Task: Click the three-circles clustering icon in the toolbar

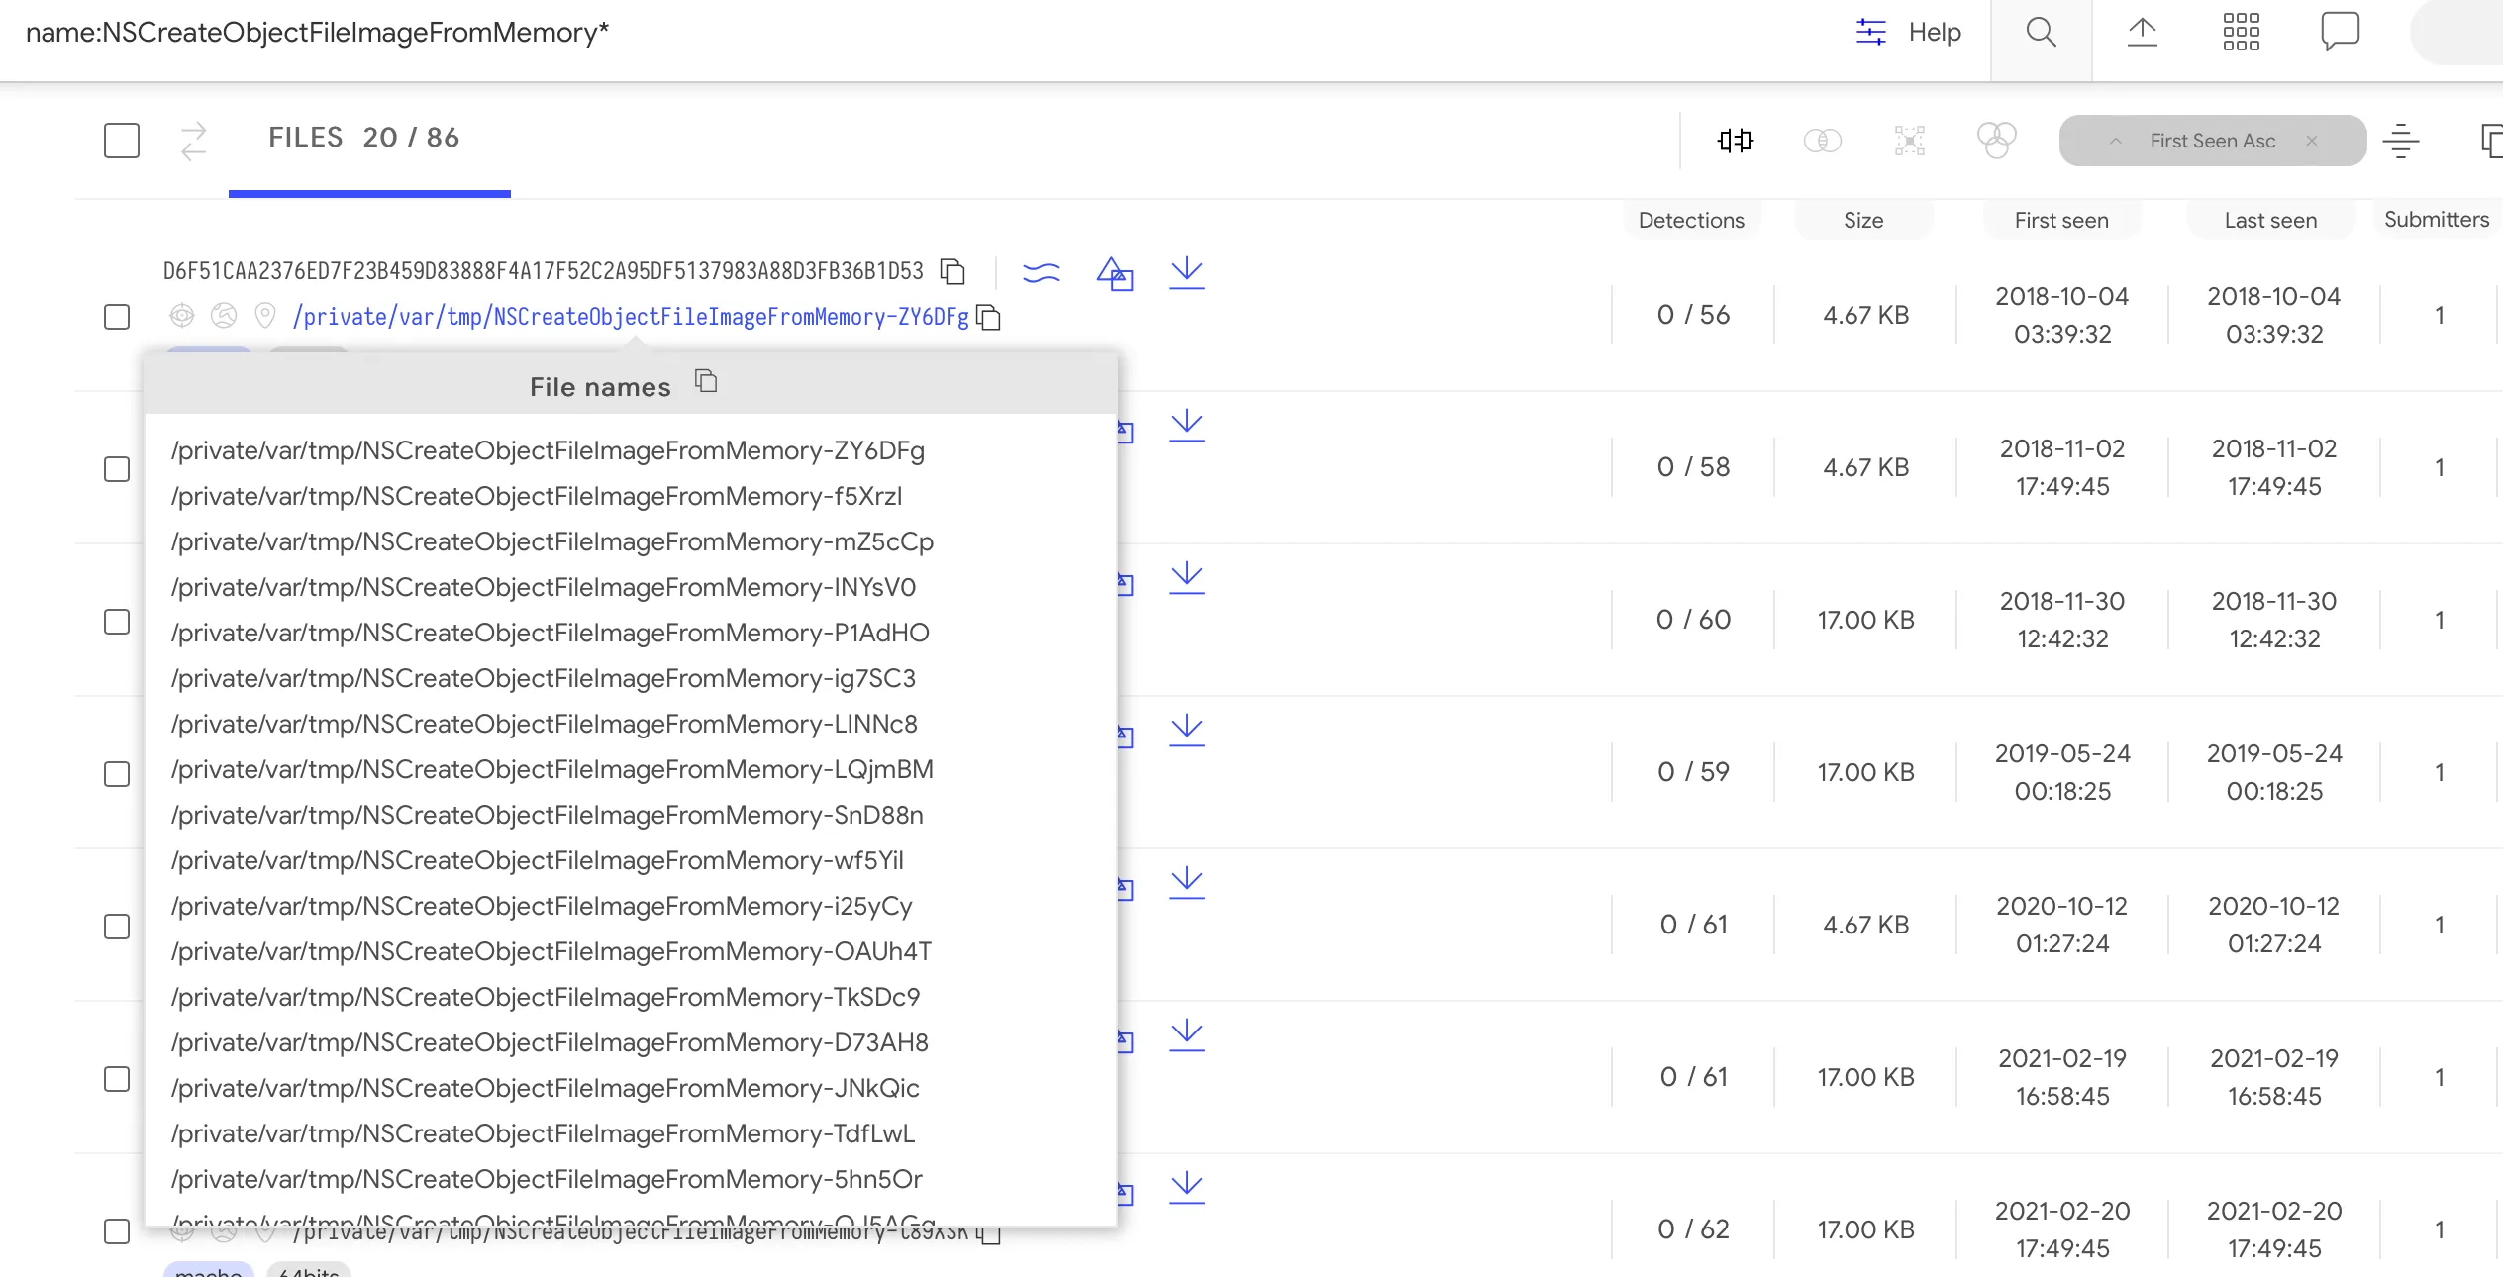Action: pyautogui.click(x=1997, y=140)
